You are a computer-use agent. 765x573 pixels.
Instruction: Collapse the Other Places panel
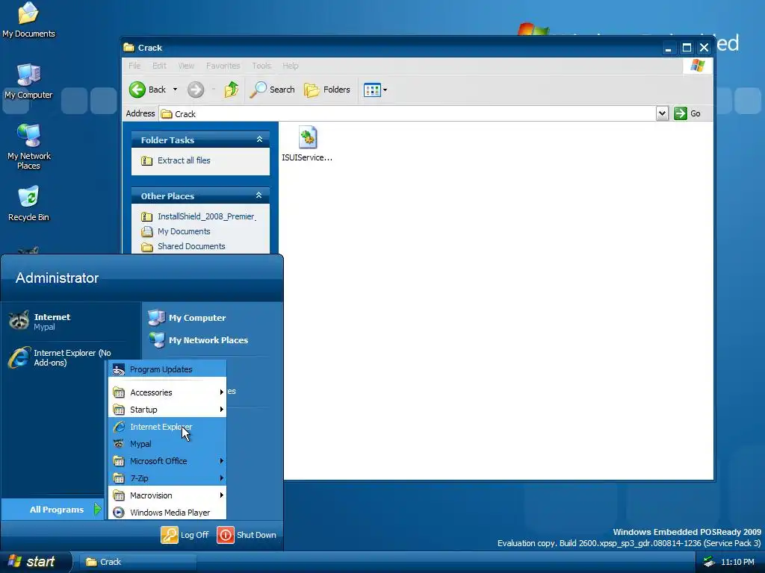click(x=259, y=196)
